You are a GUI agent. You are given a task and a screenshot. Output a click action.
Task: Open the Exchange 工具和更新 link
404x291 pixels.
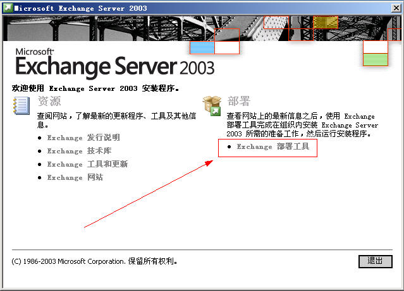click(87, 164)
